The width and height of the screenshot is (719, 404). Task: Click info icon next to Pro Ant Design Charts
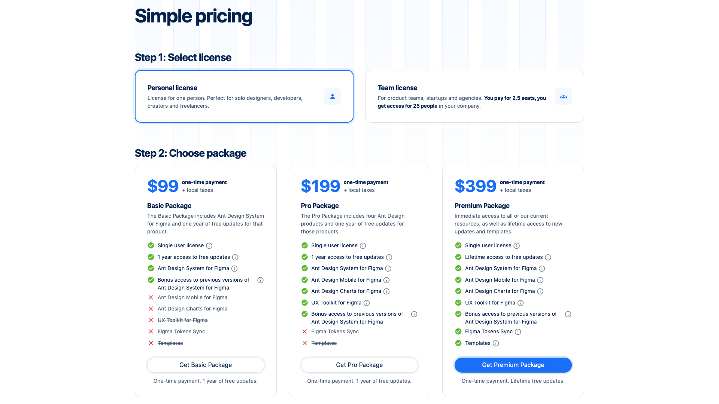386,291
